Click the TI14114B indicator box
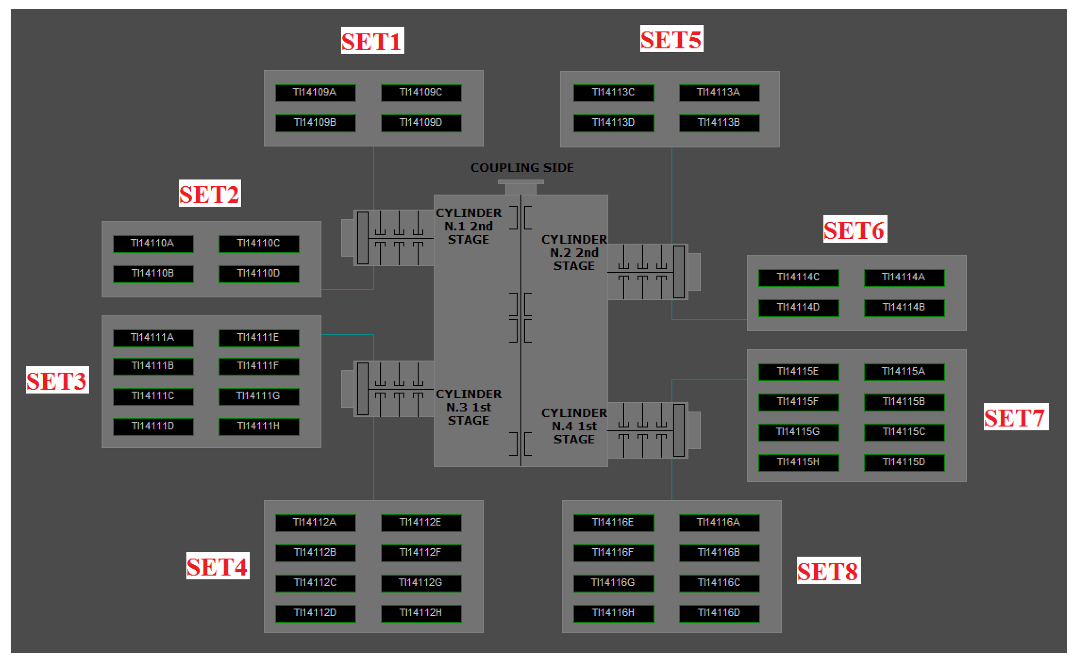 (x=904, y=308)
